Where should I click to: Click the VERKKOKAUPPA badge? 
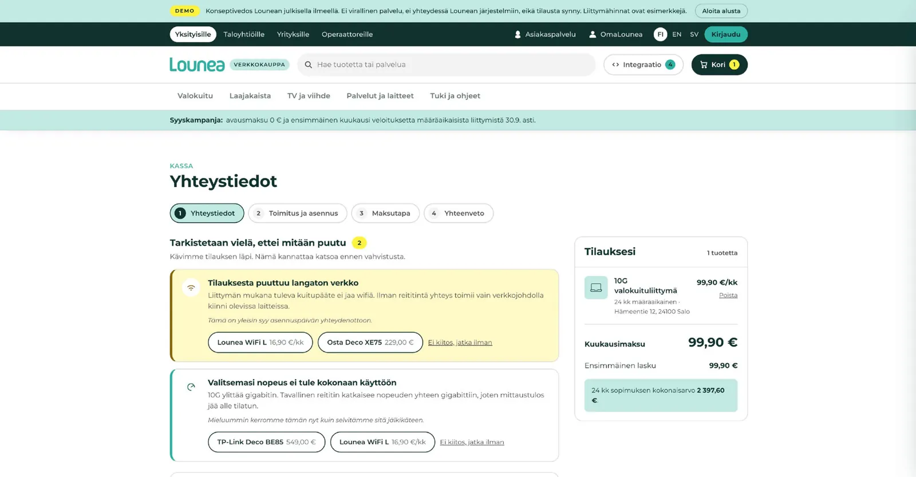259,65
